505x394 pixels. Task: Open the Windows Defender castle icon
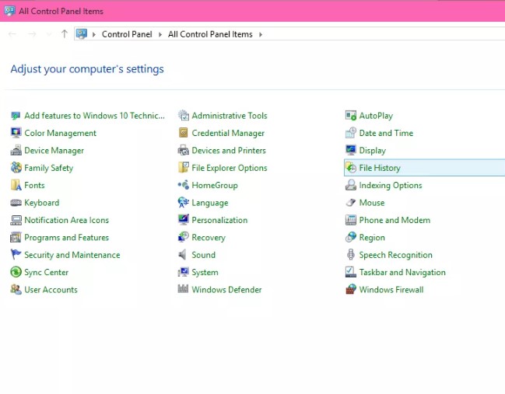tap(184, 289)
